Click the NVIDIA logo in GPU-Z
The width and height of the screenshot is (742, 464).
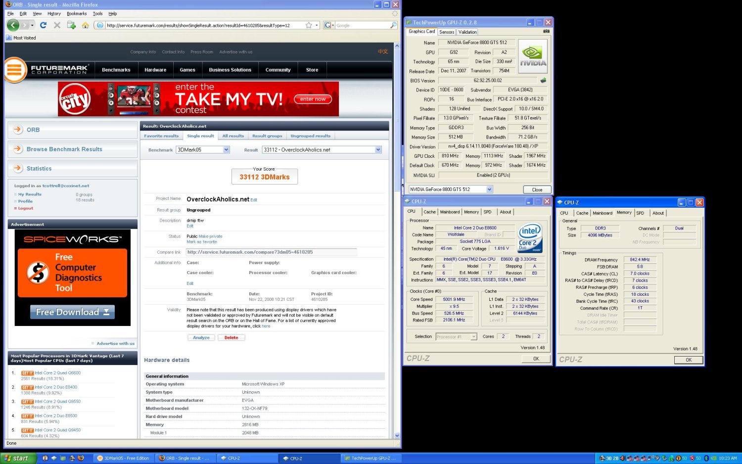click(532, 56)
